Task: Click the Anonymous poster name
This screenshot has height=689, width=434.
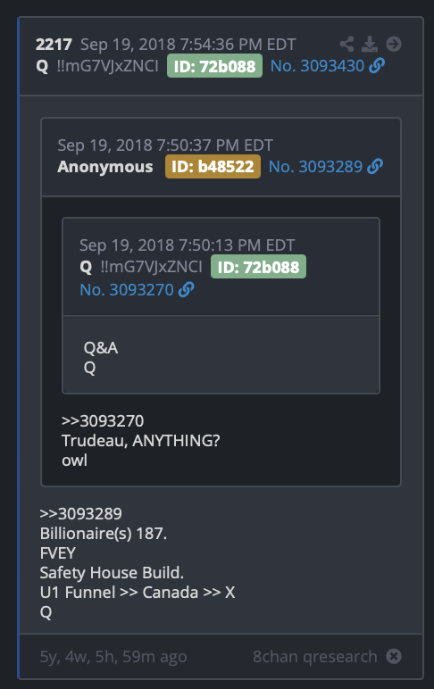Action: 105,167
